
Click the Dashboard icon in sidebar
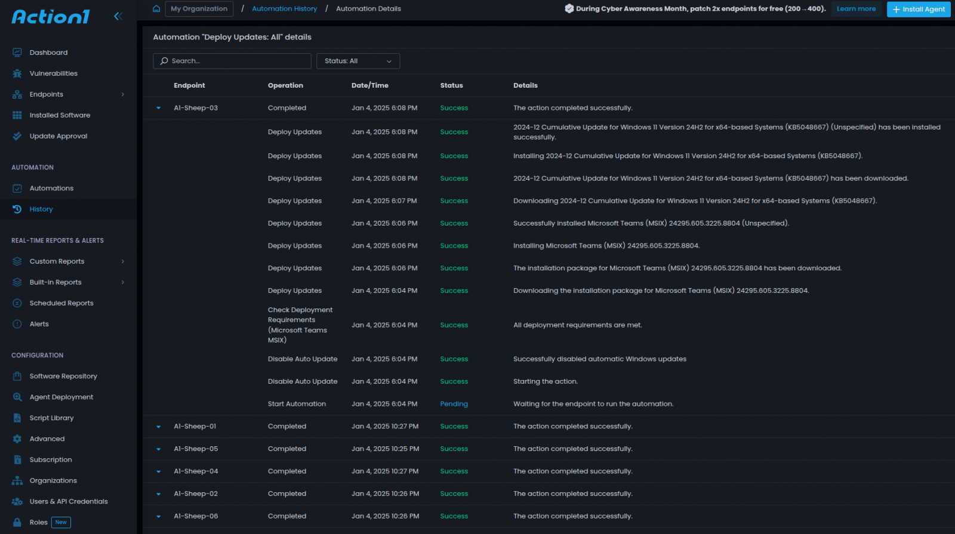coord(17,53)
